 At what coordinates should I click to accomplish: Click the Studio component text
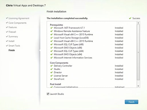(x=57, y=69)
